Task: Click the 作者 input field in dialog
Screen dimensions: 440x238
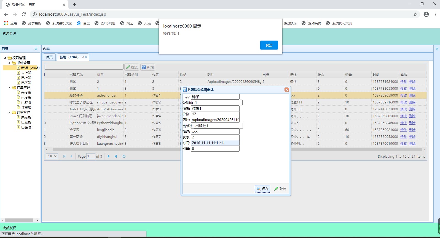Action: coord(215,108)
